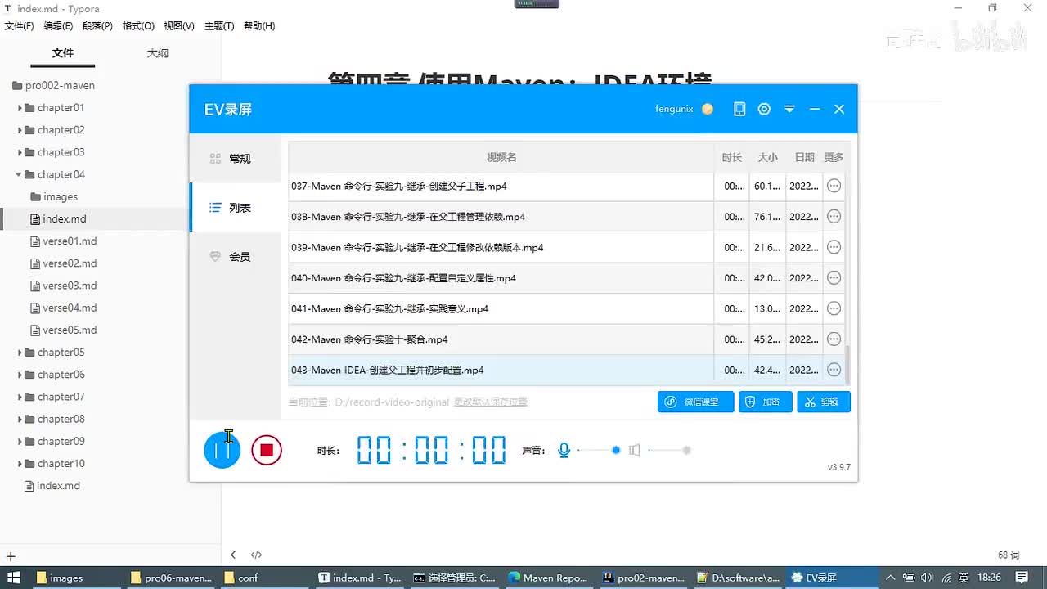Click the mobile device icon in EV header
Screen dimensions: 1047x589
pos(739,109)
